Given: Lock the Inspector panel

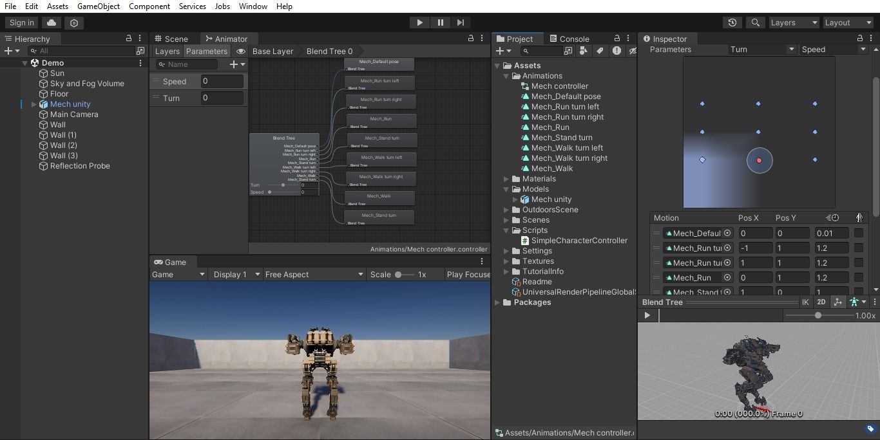Looking at the screenshot, I should coord(859,39).
